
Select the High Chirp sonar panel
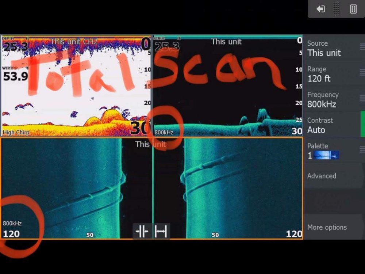[76, 86]
